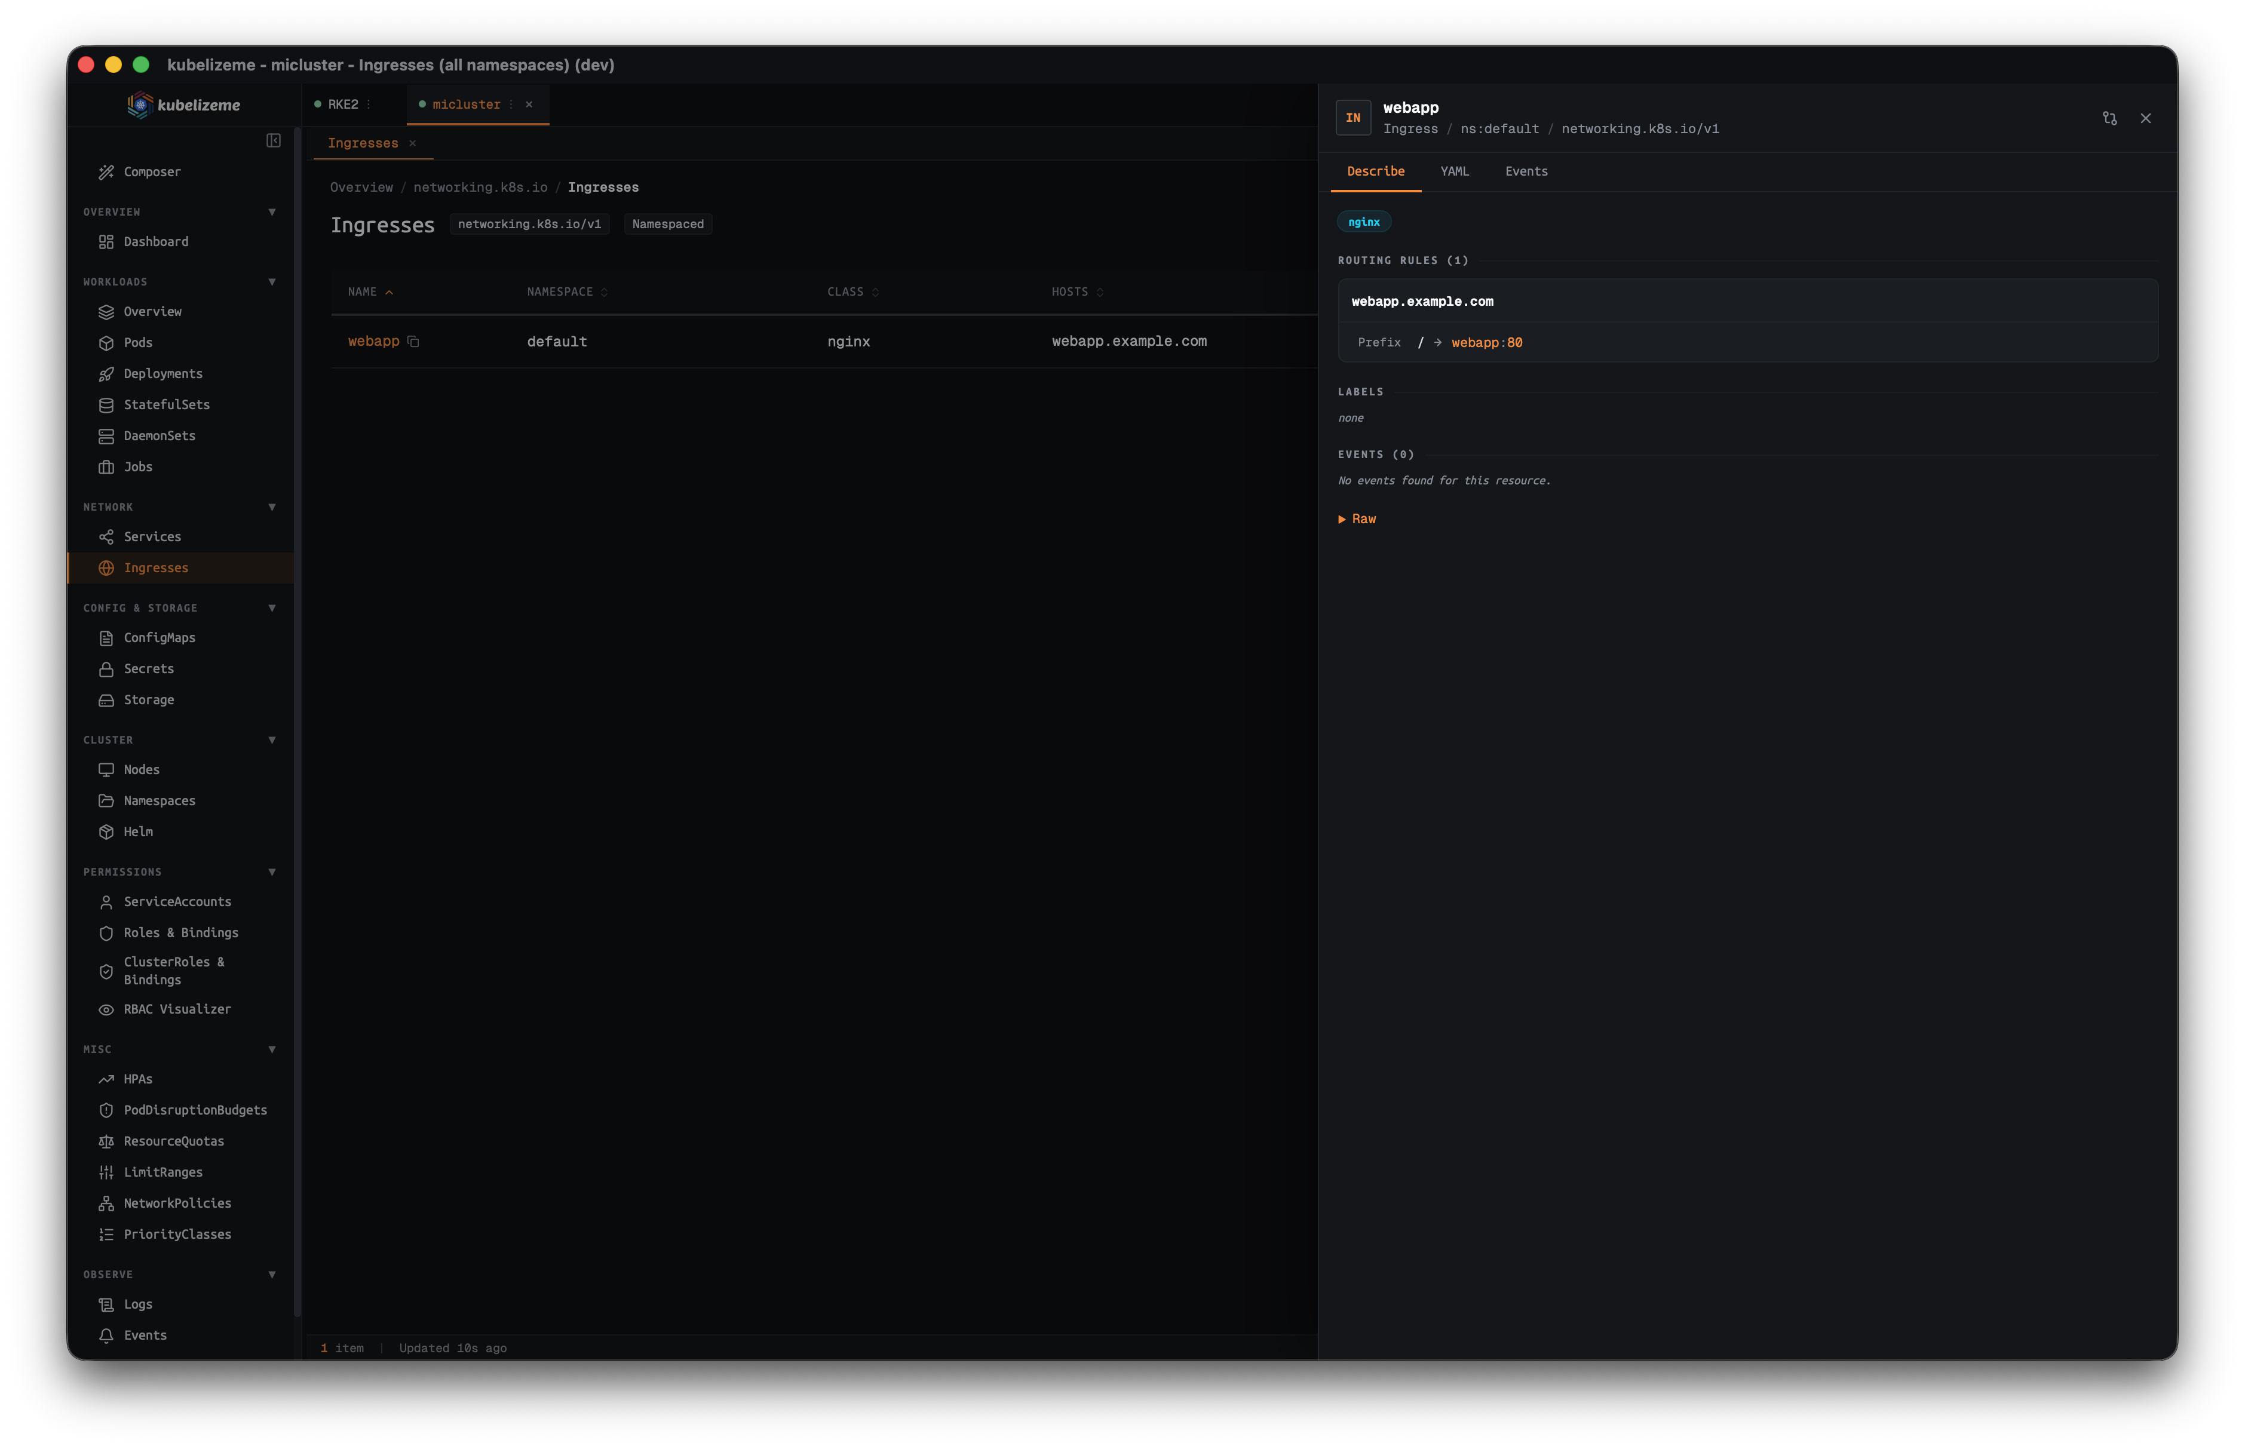This screenshot has width=2245, height=1449.
Task: Click the webapp detail panel compare icon
Action: click(2109, 118)
